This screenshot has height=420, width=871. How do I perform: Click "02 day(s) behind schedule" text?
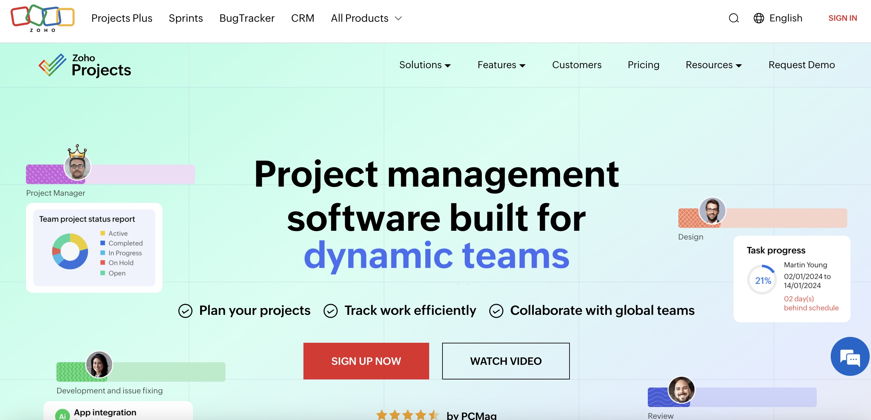(811, 303)
